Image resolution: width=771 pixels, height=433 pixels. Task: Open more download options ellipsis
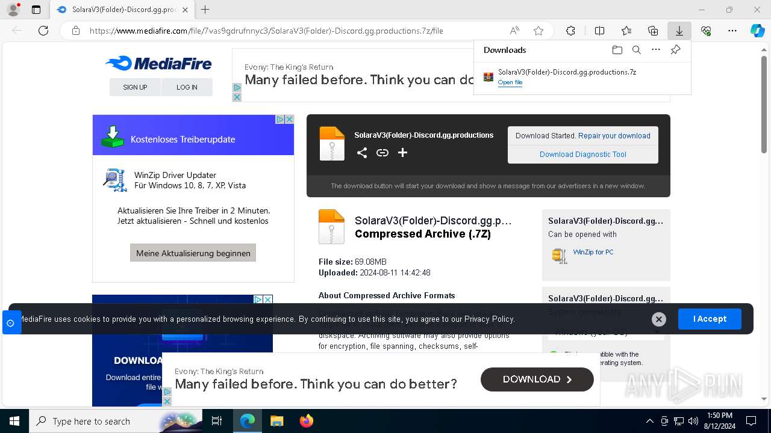click(656, 50)
